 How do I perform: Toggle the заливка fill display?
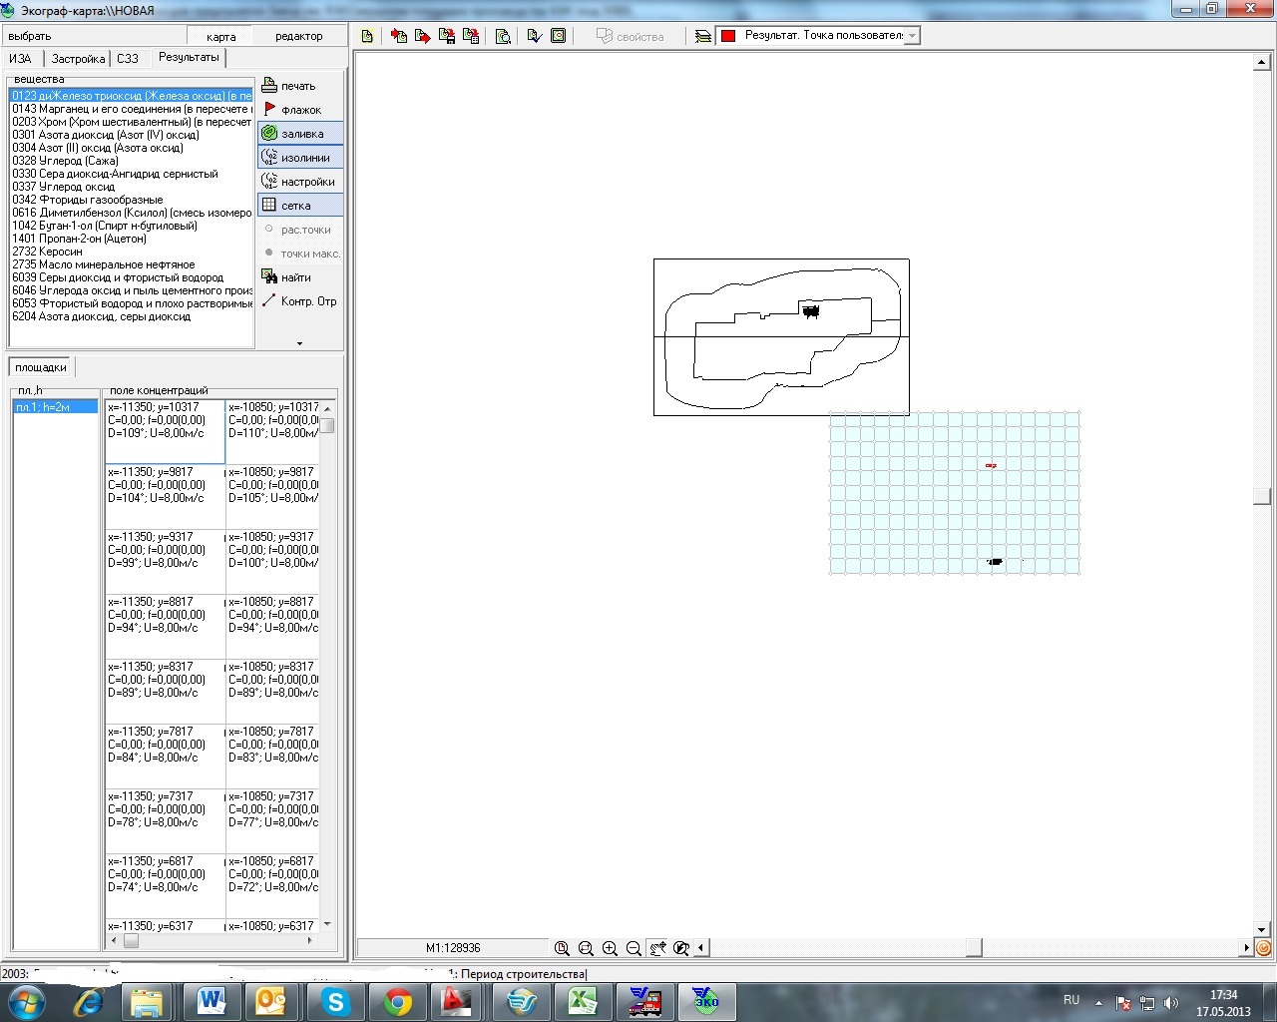point(299,134)
